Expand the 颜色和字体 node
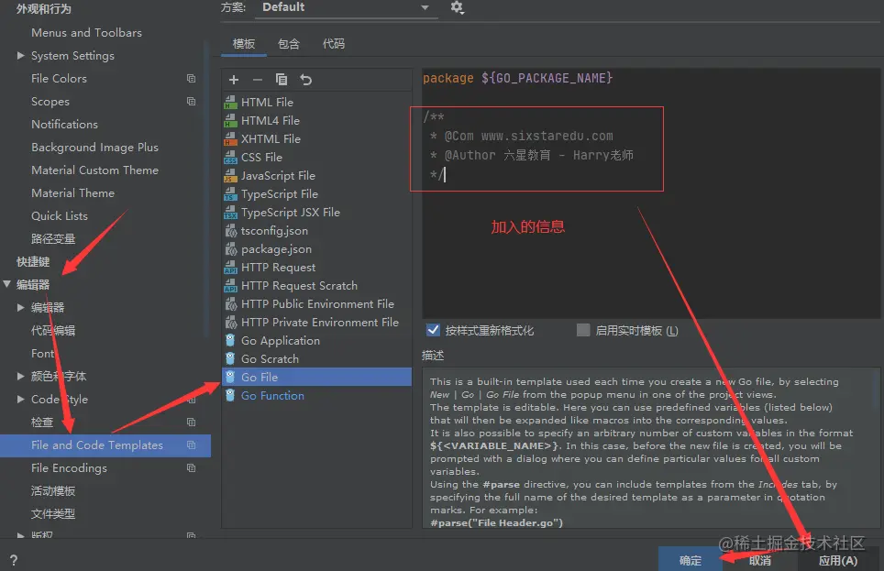Viewport: 884px width, 571px height. tap(21, 376)
